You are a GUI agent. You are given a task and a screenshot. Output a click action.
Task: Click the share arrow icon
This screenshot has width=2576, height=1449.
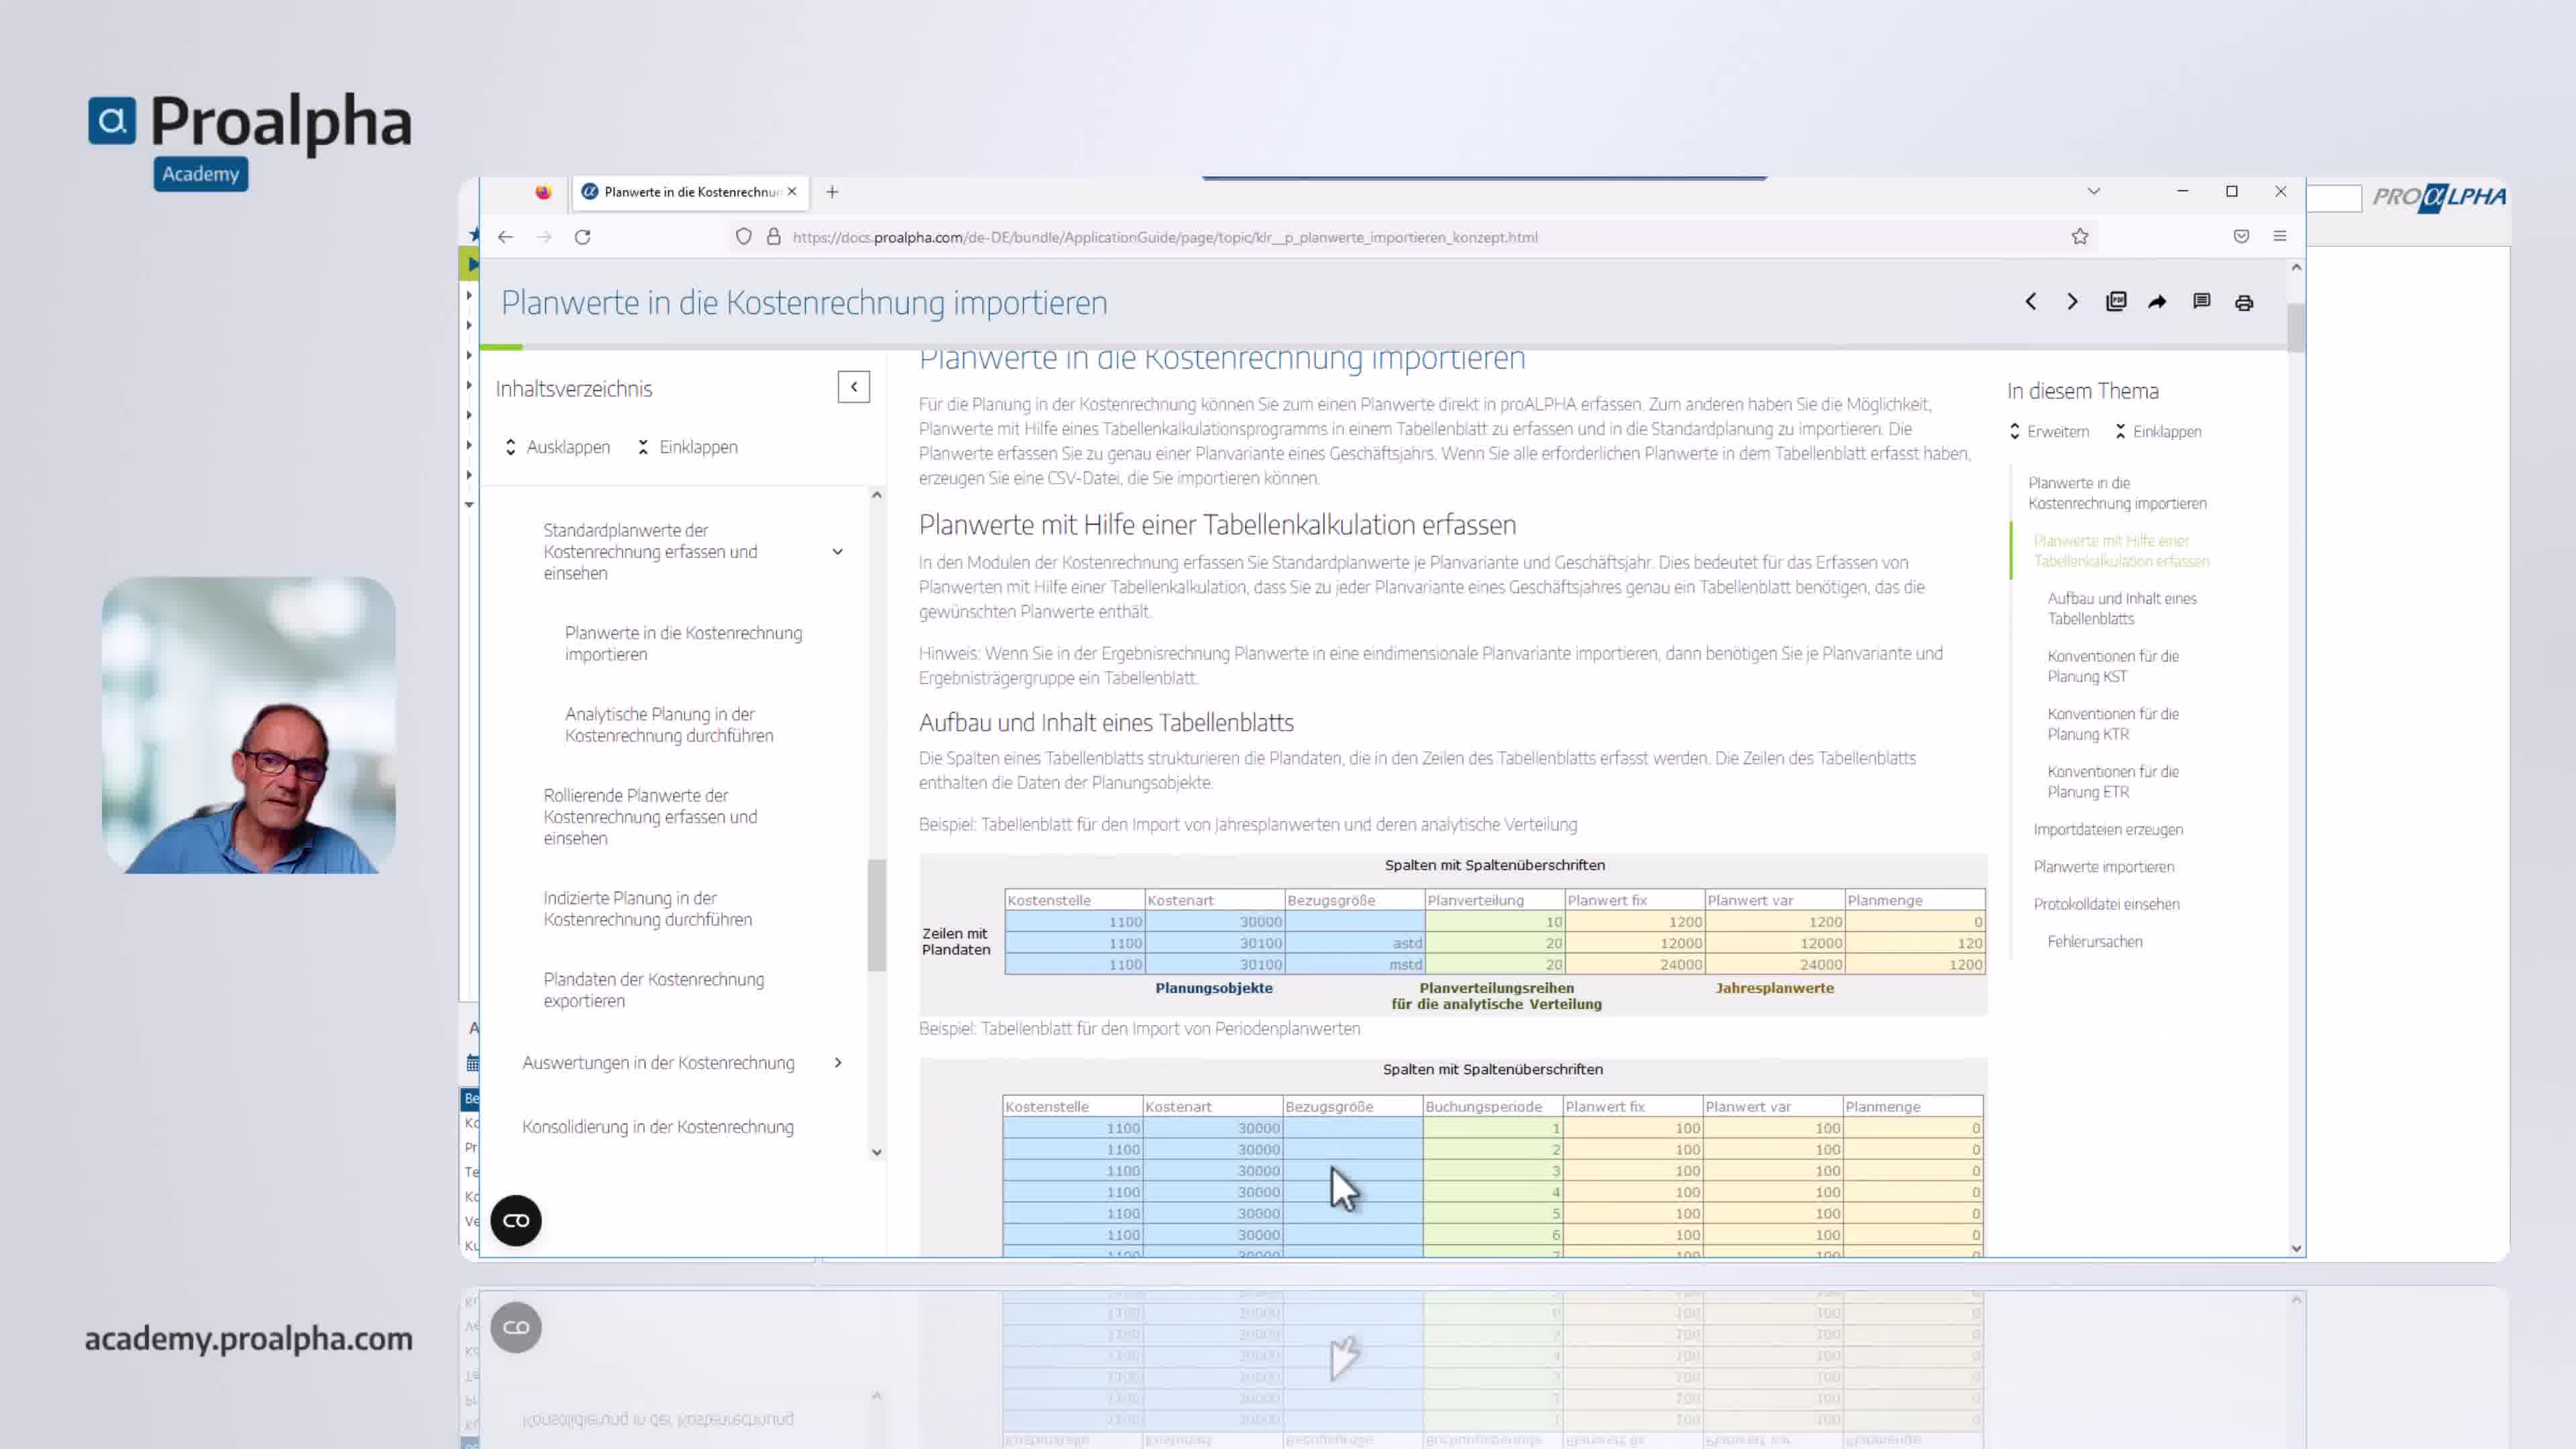[2157, 302]
